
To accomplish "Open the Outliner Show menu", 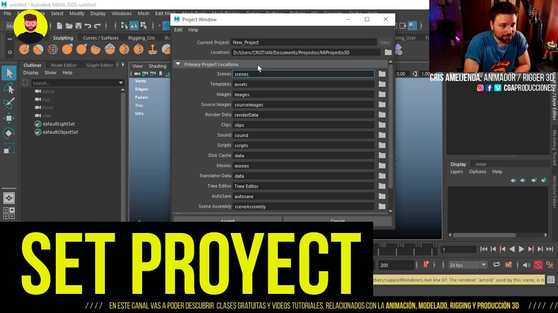I will tap(50, 73).
